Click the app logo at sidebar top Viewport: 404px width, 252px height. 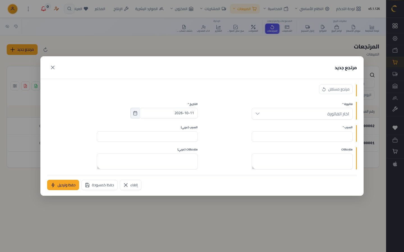tap(395, 9)
